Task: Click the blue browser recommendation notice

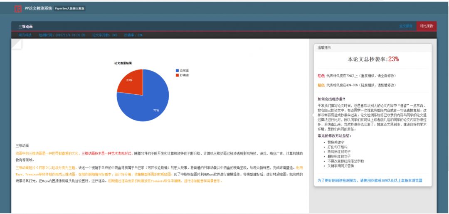Action: pyautogui.click(x=370, y=180)
